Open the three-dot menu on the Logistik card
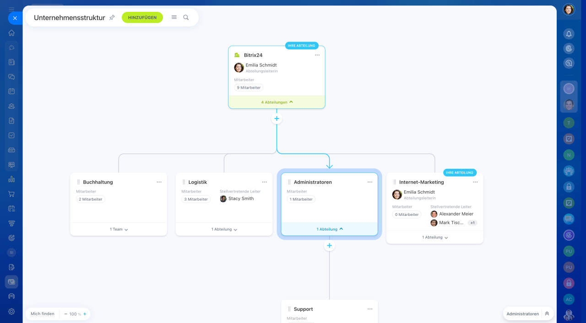586x323 pixels. coord(265,182)
